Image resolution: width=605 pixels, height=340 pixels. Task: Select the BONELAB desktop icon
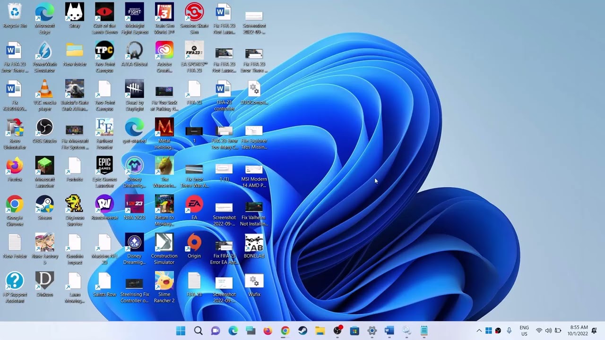click(x=254, y=246)
